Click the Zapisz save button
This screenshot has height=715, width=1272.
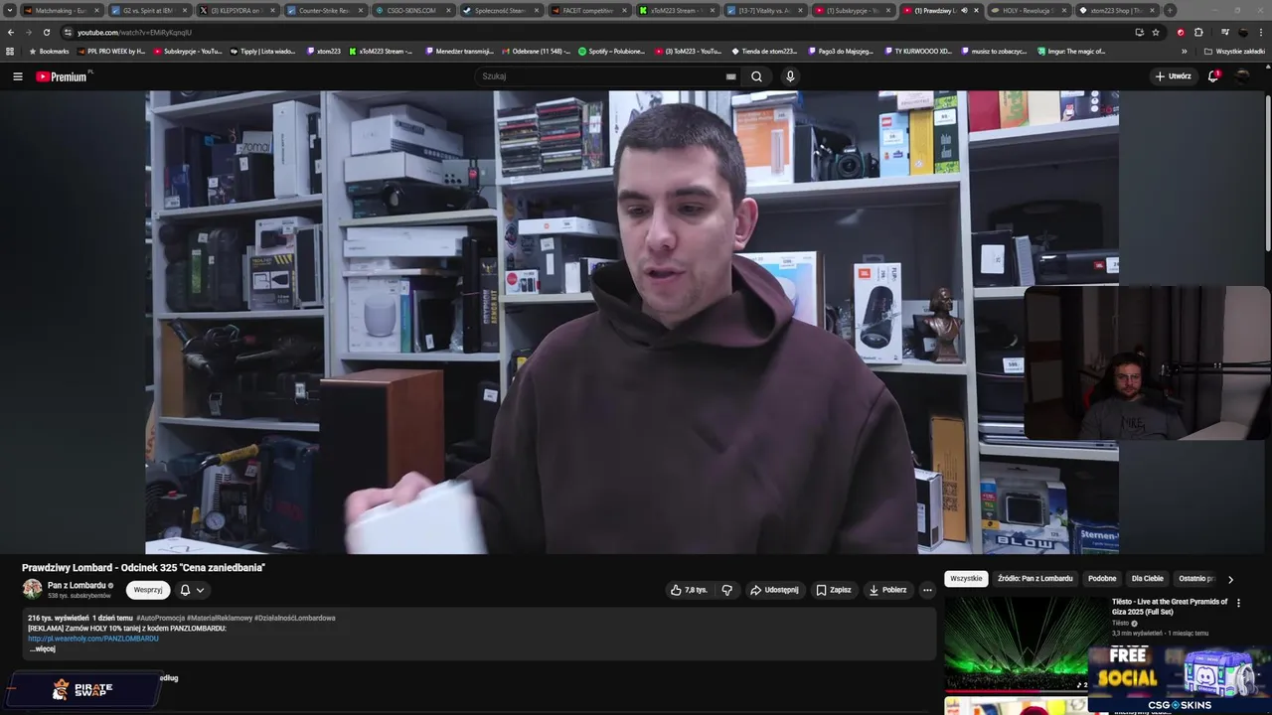[834, 590]
